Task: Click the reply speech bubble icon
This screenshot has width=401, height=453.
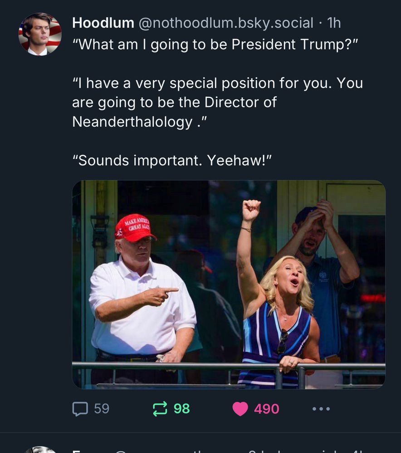Action: 80,409
